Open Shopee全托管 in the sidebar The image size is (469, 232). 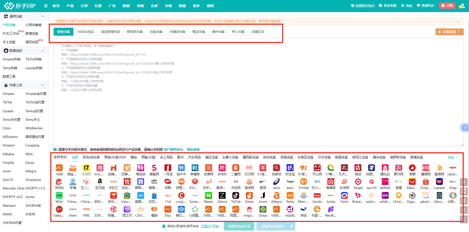point(36,94)
